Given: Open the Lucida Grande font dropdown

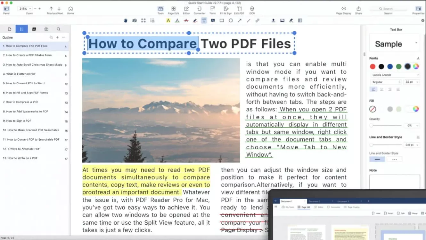Looking at the screenshot, I should 395,75.
